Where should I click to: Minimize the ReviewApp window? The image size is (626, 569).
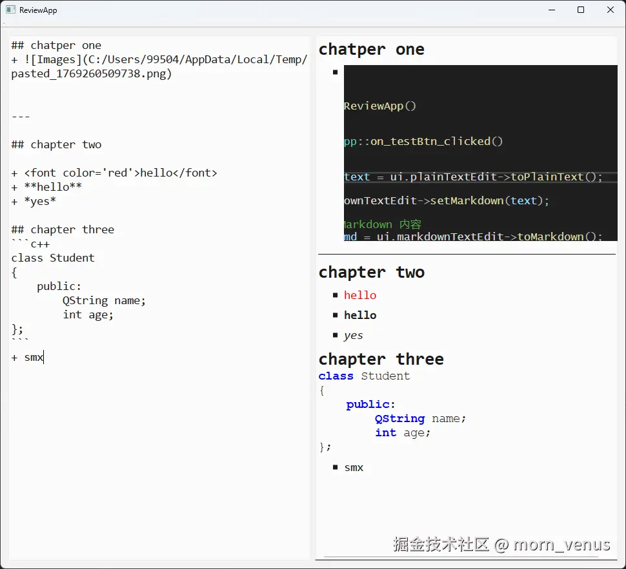[x=552, y=10]
